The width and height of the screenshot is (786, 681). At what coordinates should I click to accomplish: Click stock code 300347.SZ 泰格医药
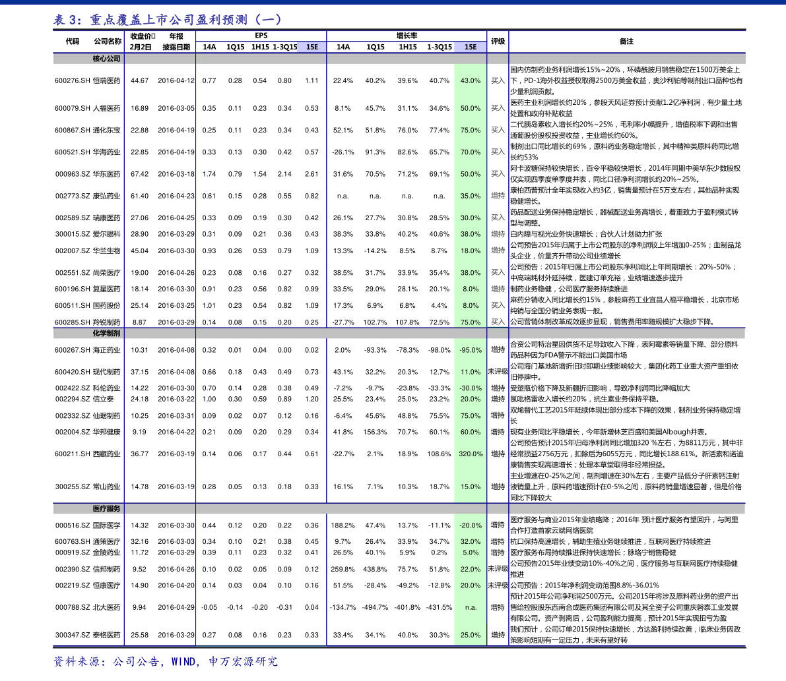tap(88, 635)
